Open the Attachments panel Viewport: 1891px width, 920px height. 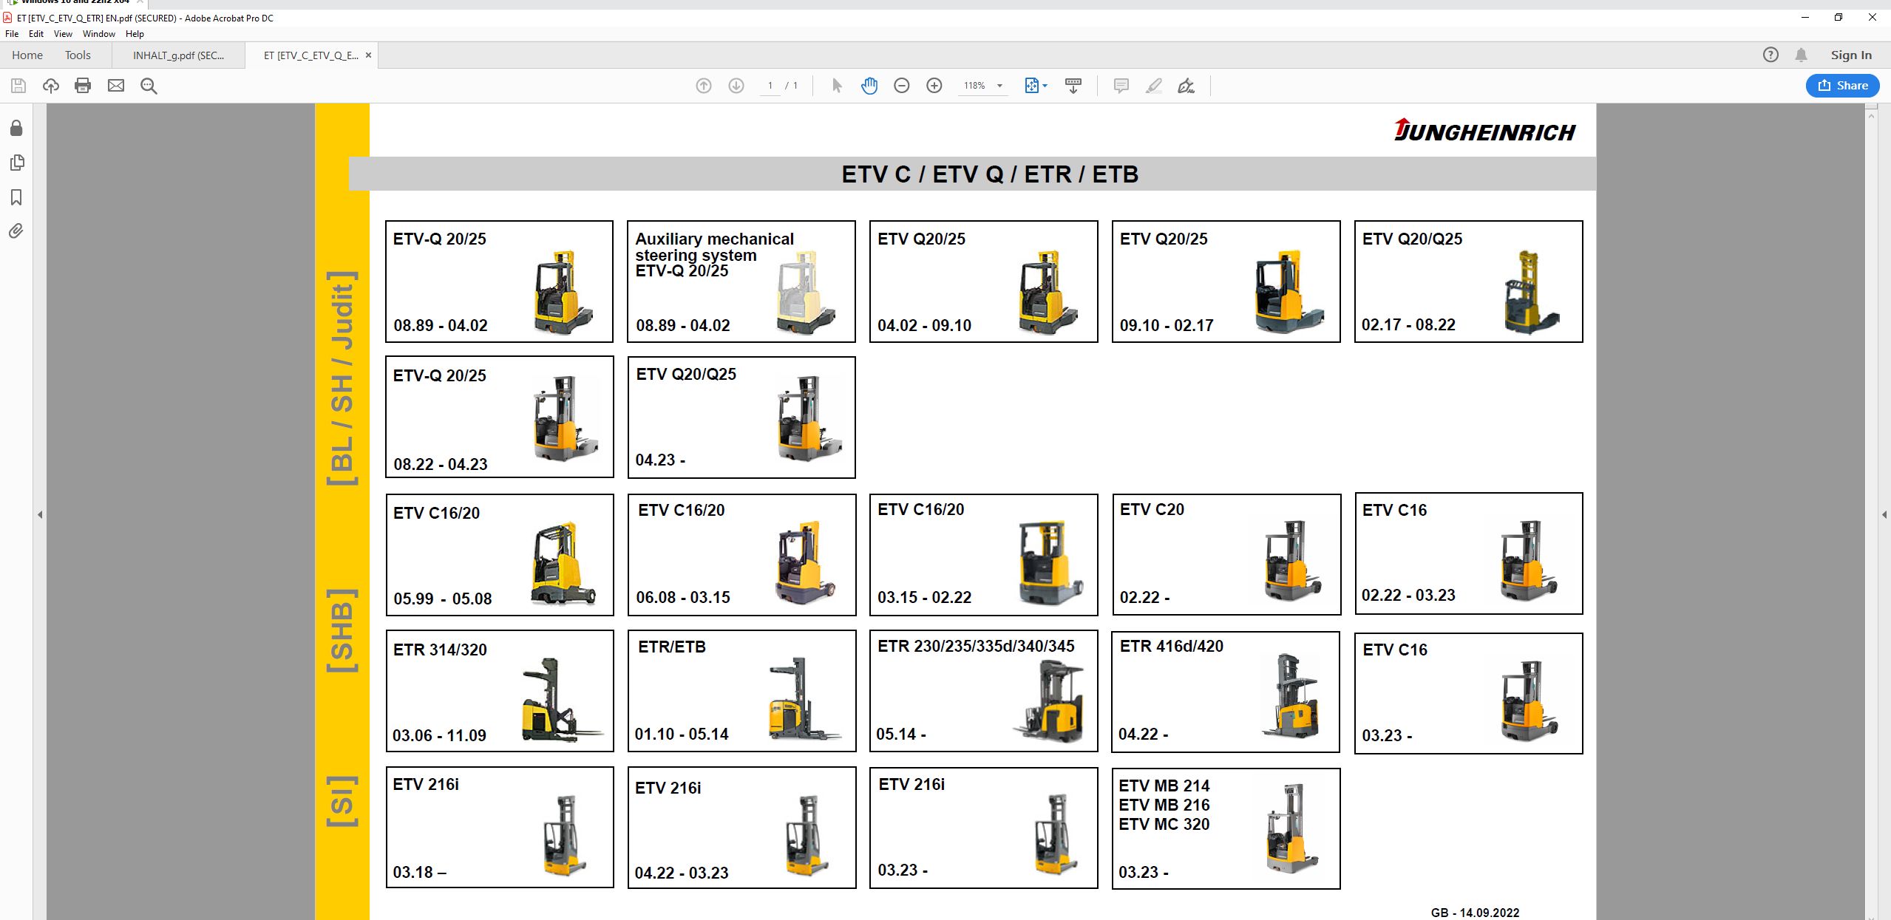16,231
